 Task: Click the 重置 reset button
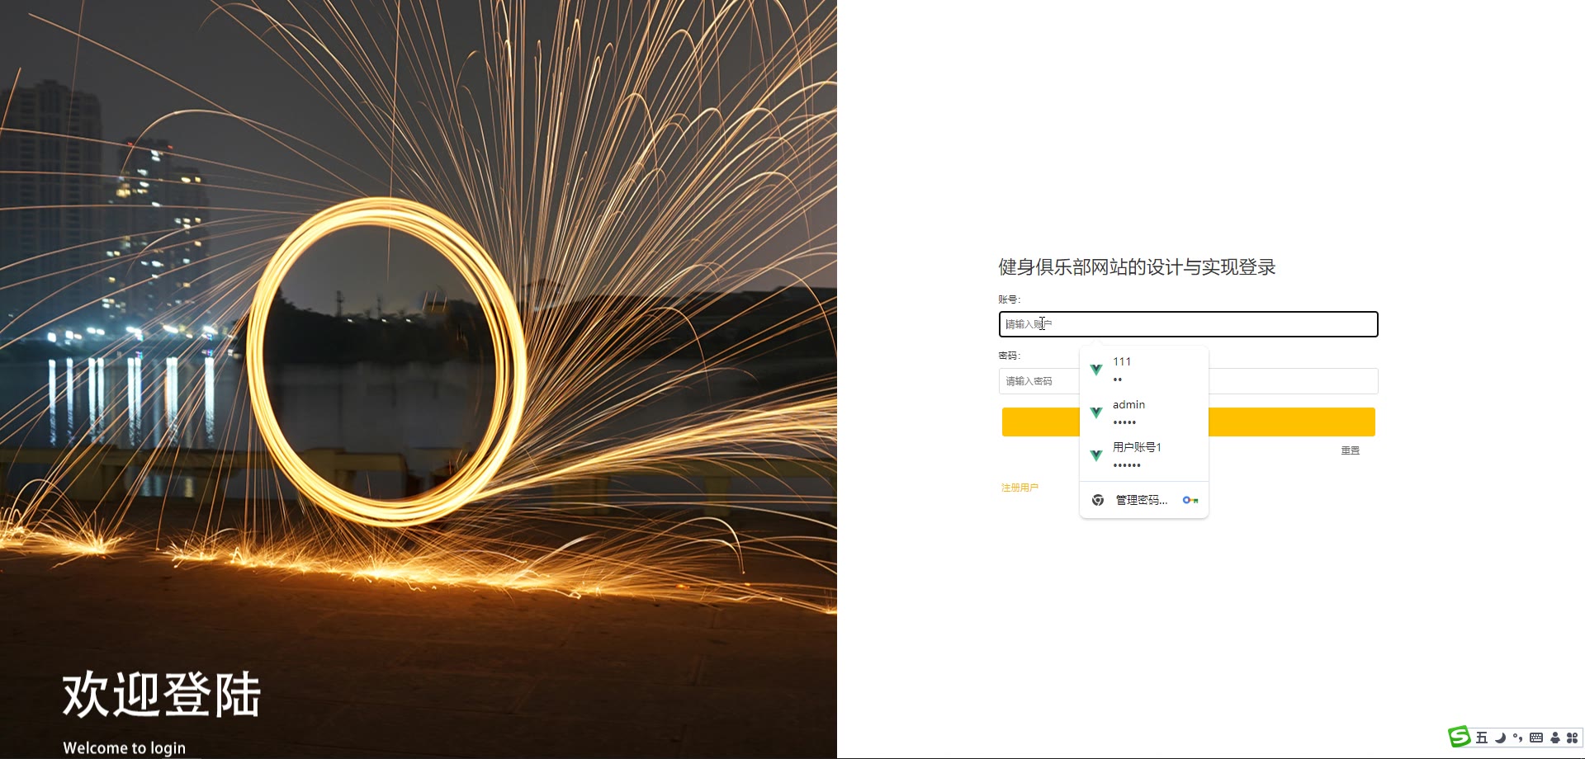click(1351, 450)
